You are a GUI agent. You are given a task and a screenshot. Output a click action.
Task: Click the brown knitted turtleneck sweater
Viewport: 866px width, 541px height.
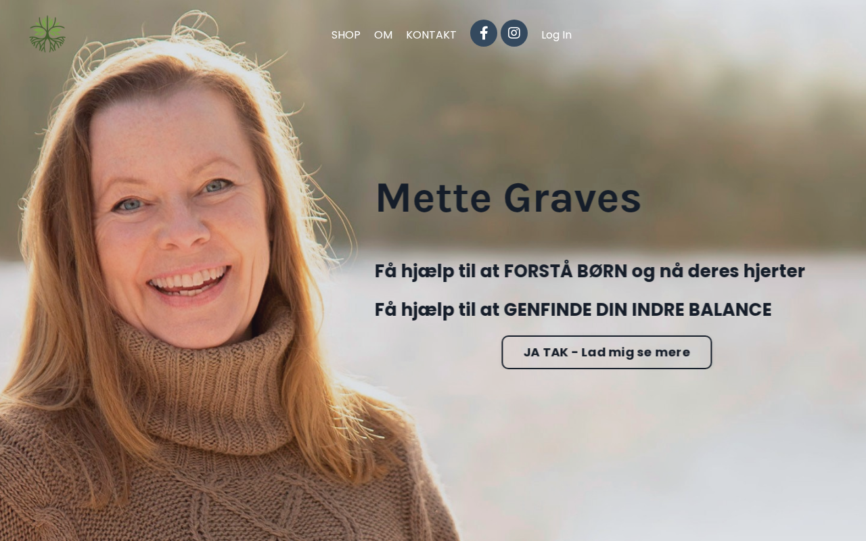click(203, 440)
